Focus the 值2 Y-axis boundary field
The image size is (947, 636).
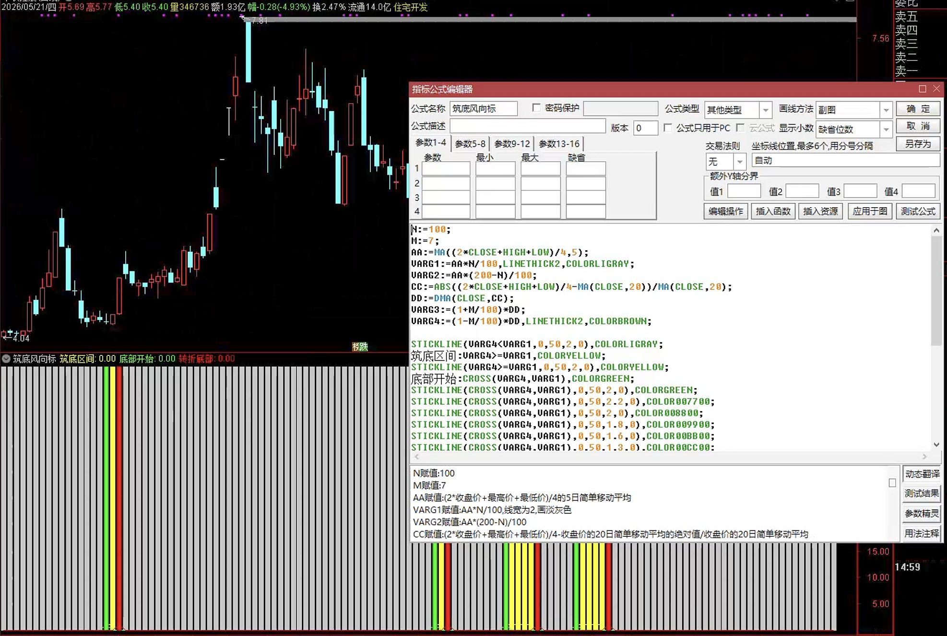pyautogui.click(x=802, y=191)
